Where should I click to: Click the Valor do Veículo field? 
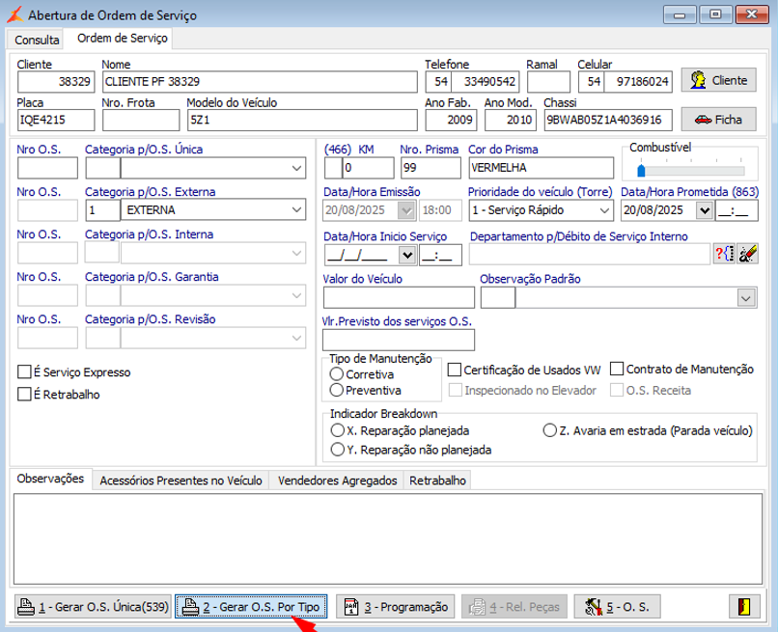click(x=399, y=297)
